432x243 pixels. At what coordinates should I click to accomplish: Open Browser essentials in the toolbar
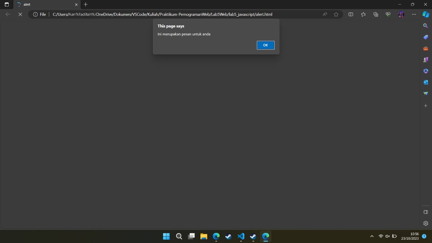pyautogui.click(x=388, y=14)
